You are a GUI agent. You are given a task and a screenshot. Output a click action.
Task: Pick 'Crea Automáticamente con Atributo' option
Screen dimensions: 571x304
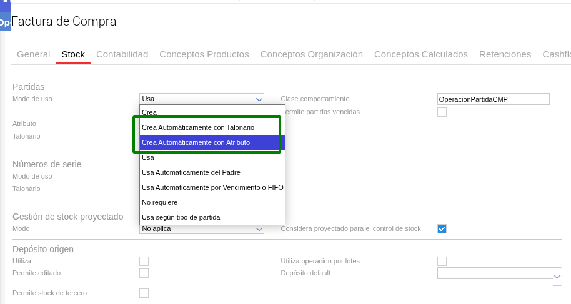coord(196,142)
